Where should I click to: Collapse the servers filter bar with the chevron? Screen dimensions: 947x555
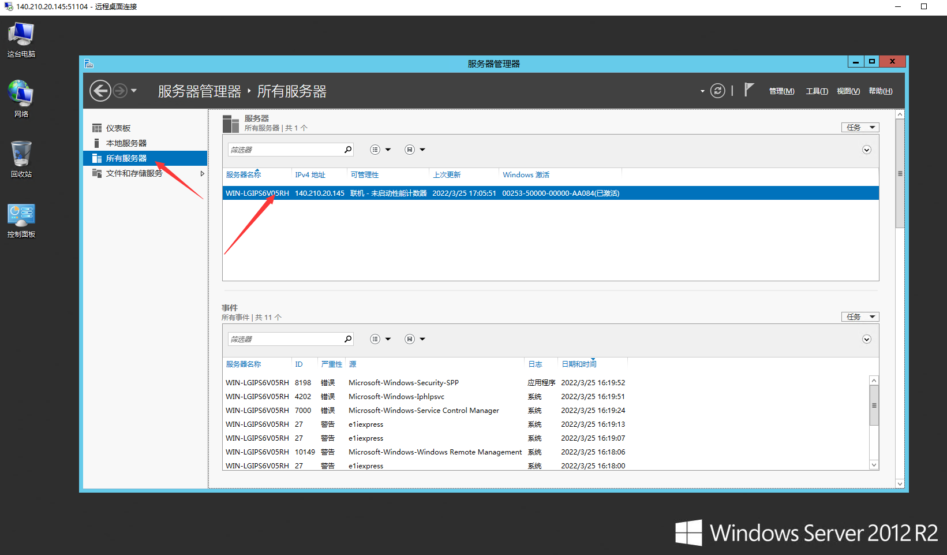point(866,150)
